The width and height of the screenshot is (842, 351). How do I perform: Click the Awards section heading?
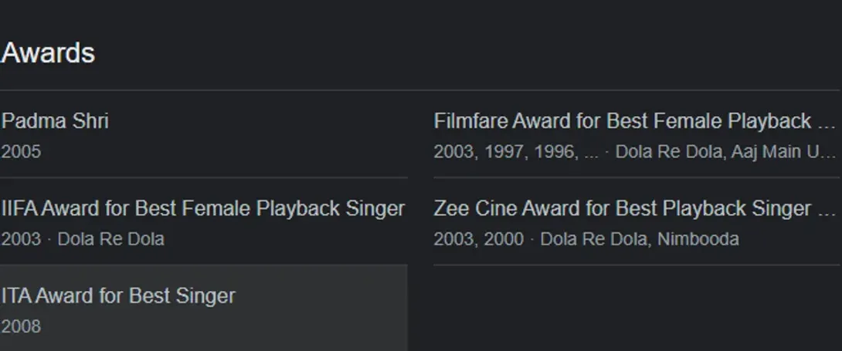coord(48,53)
